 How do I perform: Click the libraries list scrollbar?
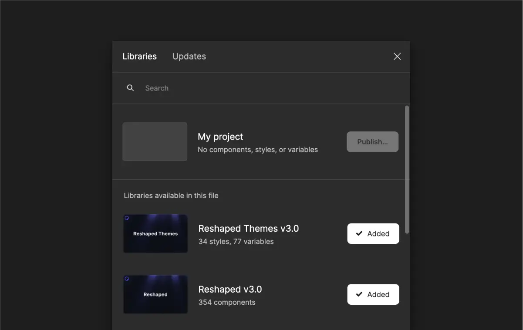click(x=407, y=170)
